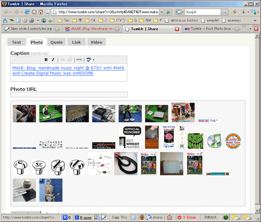
Task: Click the Firefox globe status bar icon
Action: (x=142, y=217)
